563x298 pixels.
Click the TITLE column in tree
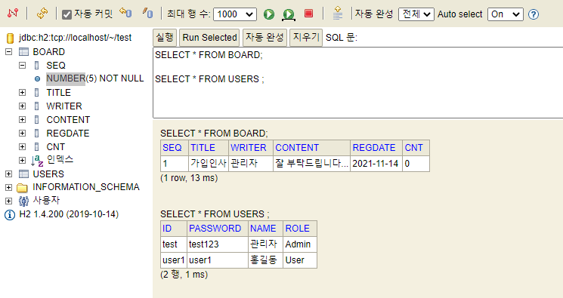58,93
